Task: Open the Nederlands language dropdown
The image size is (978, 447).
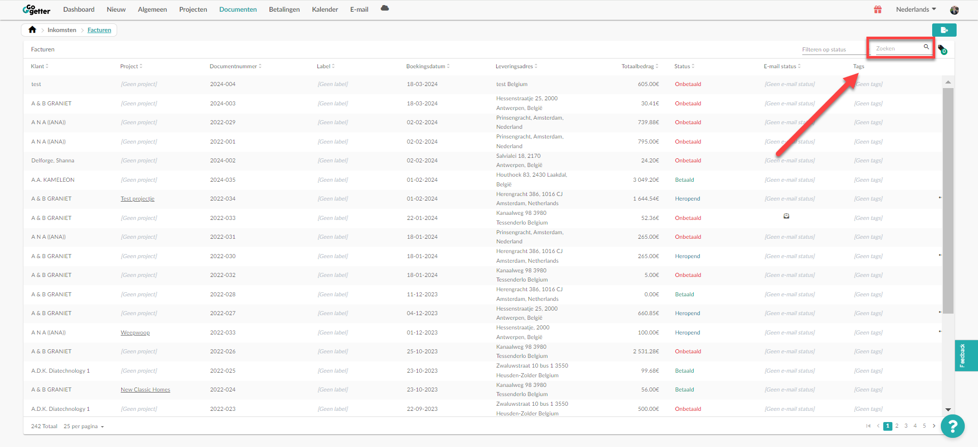Action: click(916, 10)
